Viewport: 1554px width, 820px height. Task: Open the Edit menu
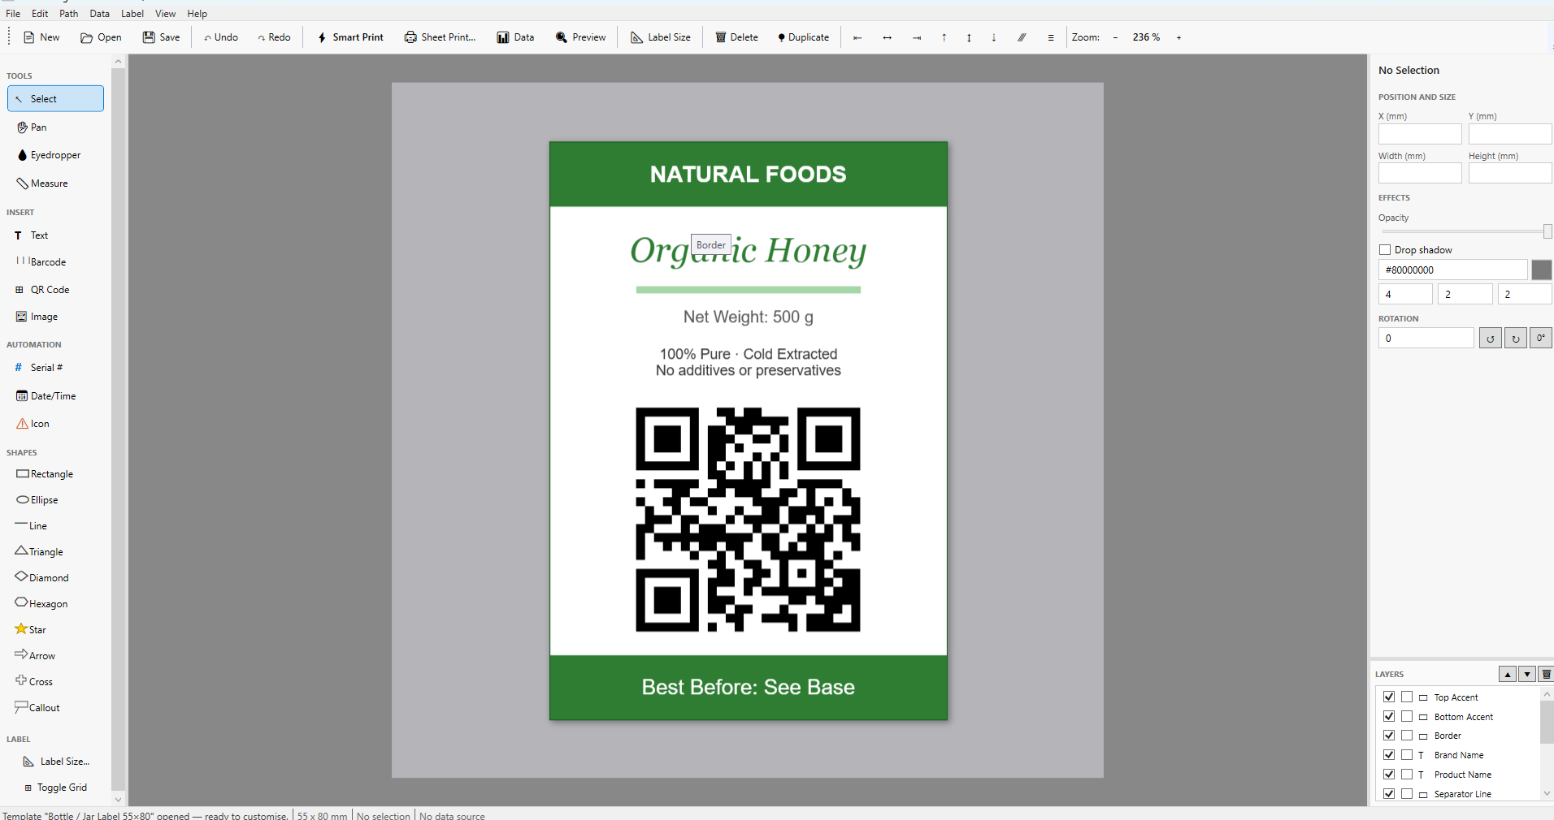[40, 13]
